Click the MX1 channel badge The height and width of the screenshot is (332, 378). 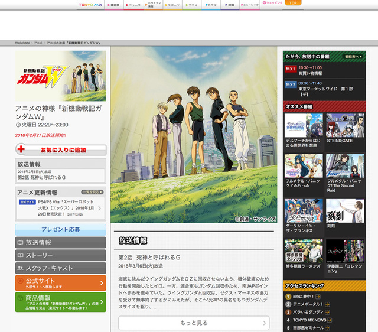[291, 69]
